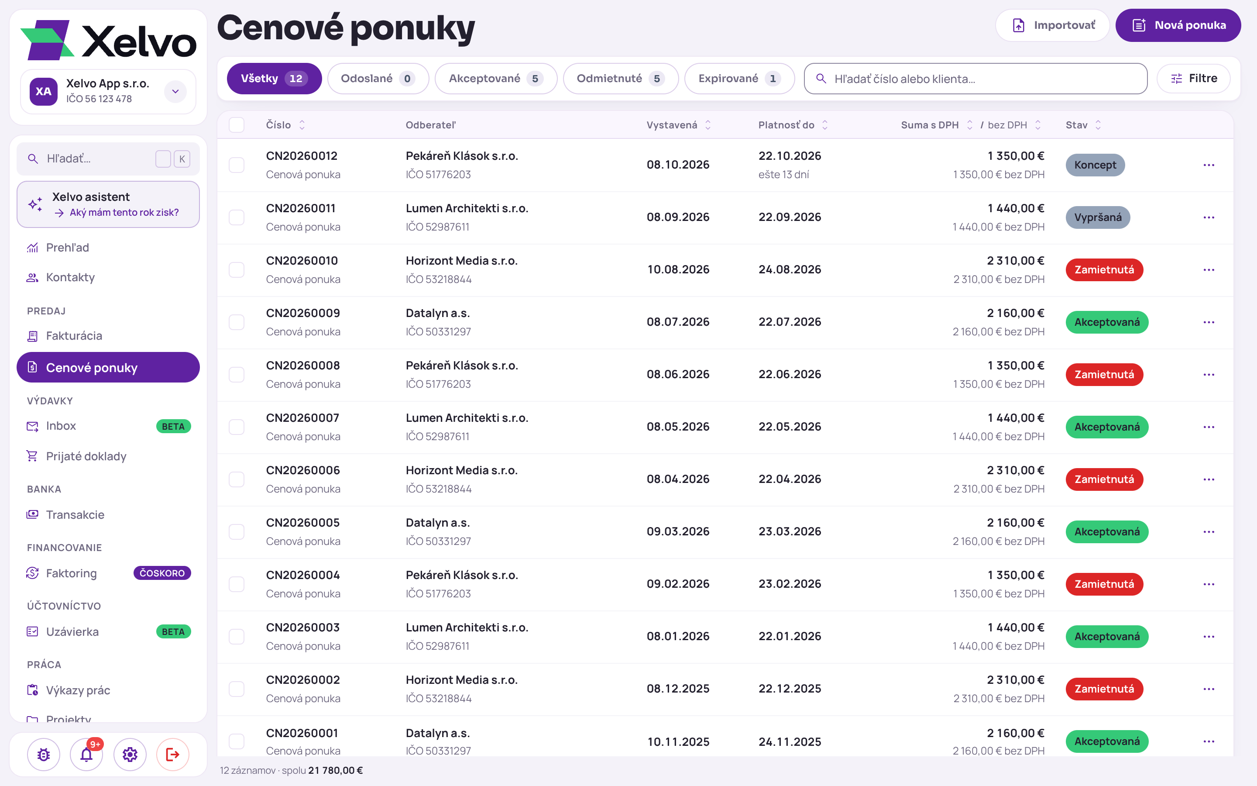The width and height of the screenshot is (1257, 786).
Task: Sort table by Vystavená column
Action: coord(678,125)
